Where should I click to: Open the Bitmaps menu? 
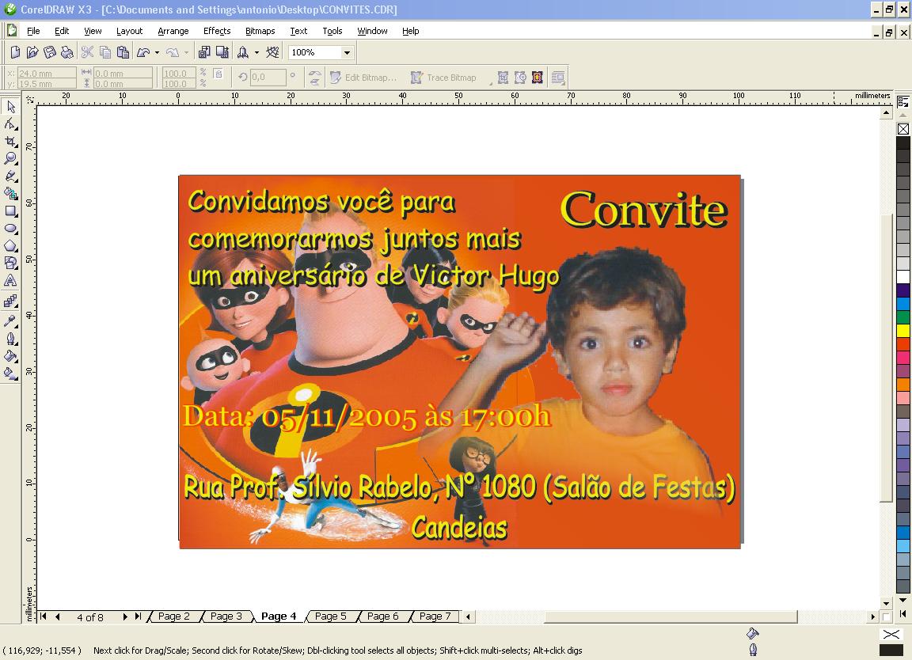pyautogui.click(x=259, y=31)
